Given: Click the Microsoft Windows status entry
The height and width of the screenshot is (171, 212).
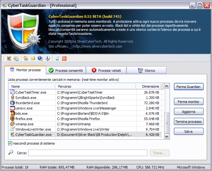Looking at the screenshot, I should [191, 167].
